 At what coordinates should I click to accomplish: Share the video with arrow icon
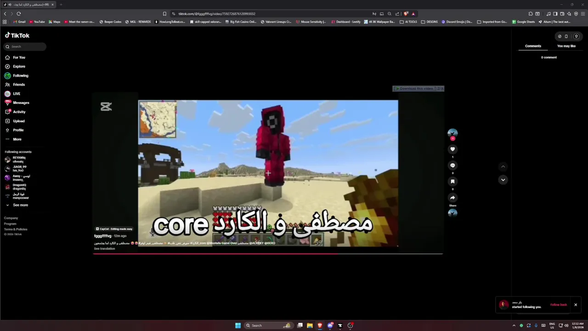[452, 198]
